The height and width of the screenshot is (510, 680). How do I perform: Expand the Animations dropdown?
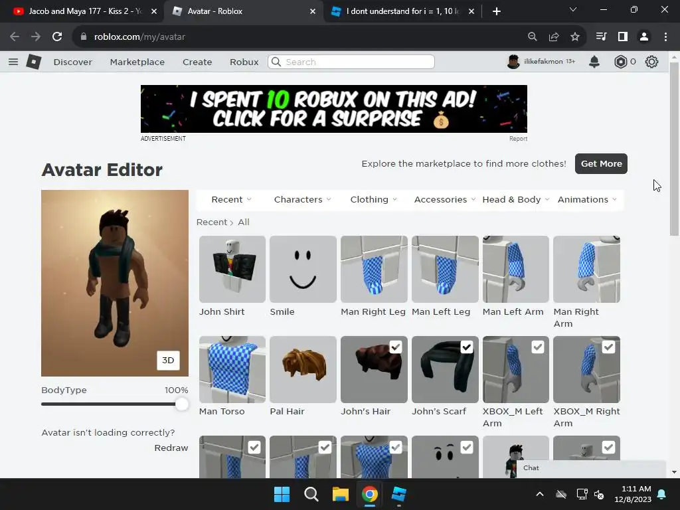point(587,199)
